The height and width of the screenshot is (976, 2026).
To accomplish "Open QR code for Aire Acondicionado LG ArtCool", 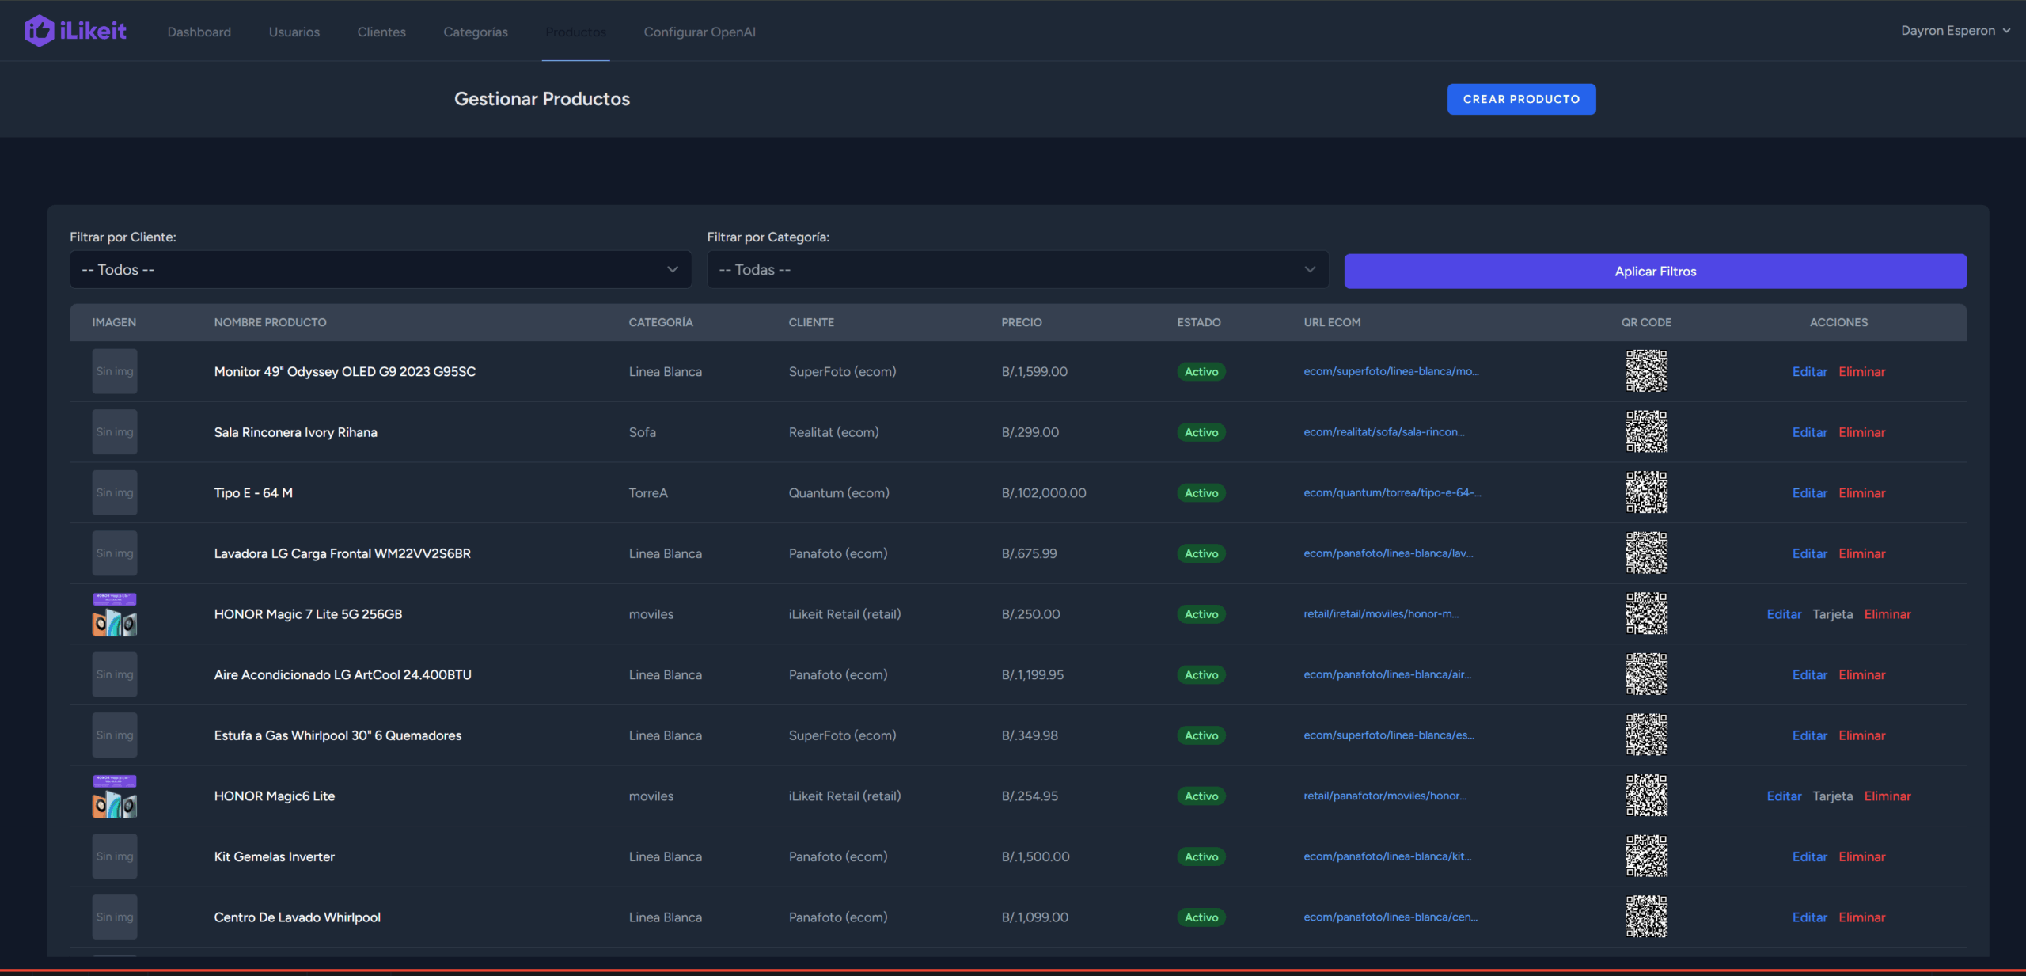I will 1646,674.
